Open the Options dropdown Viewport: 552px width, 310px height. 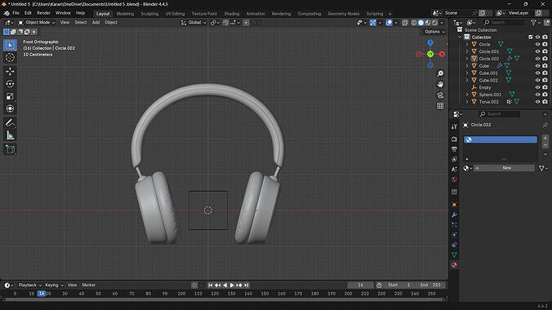[x=434, y=32]
